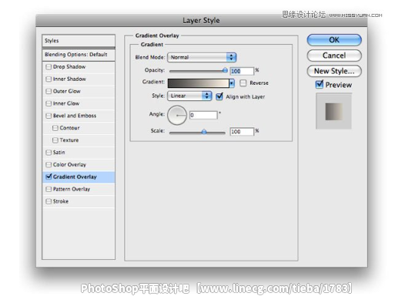
Task: Select the Inner Glow label
Action: (66, 103)
